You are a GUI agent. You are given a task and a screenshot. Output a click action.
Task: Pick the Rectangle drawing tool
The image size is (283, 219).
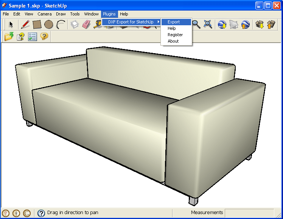[37, 25]
